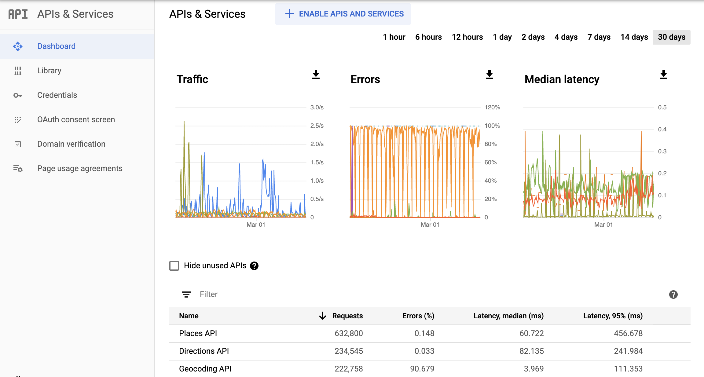Click ENABLE APIS AND SERVICES button

click(x=343, y=14)
